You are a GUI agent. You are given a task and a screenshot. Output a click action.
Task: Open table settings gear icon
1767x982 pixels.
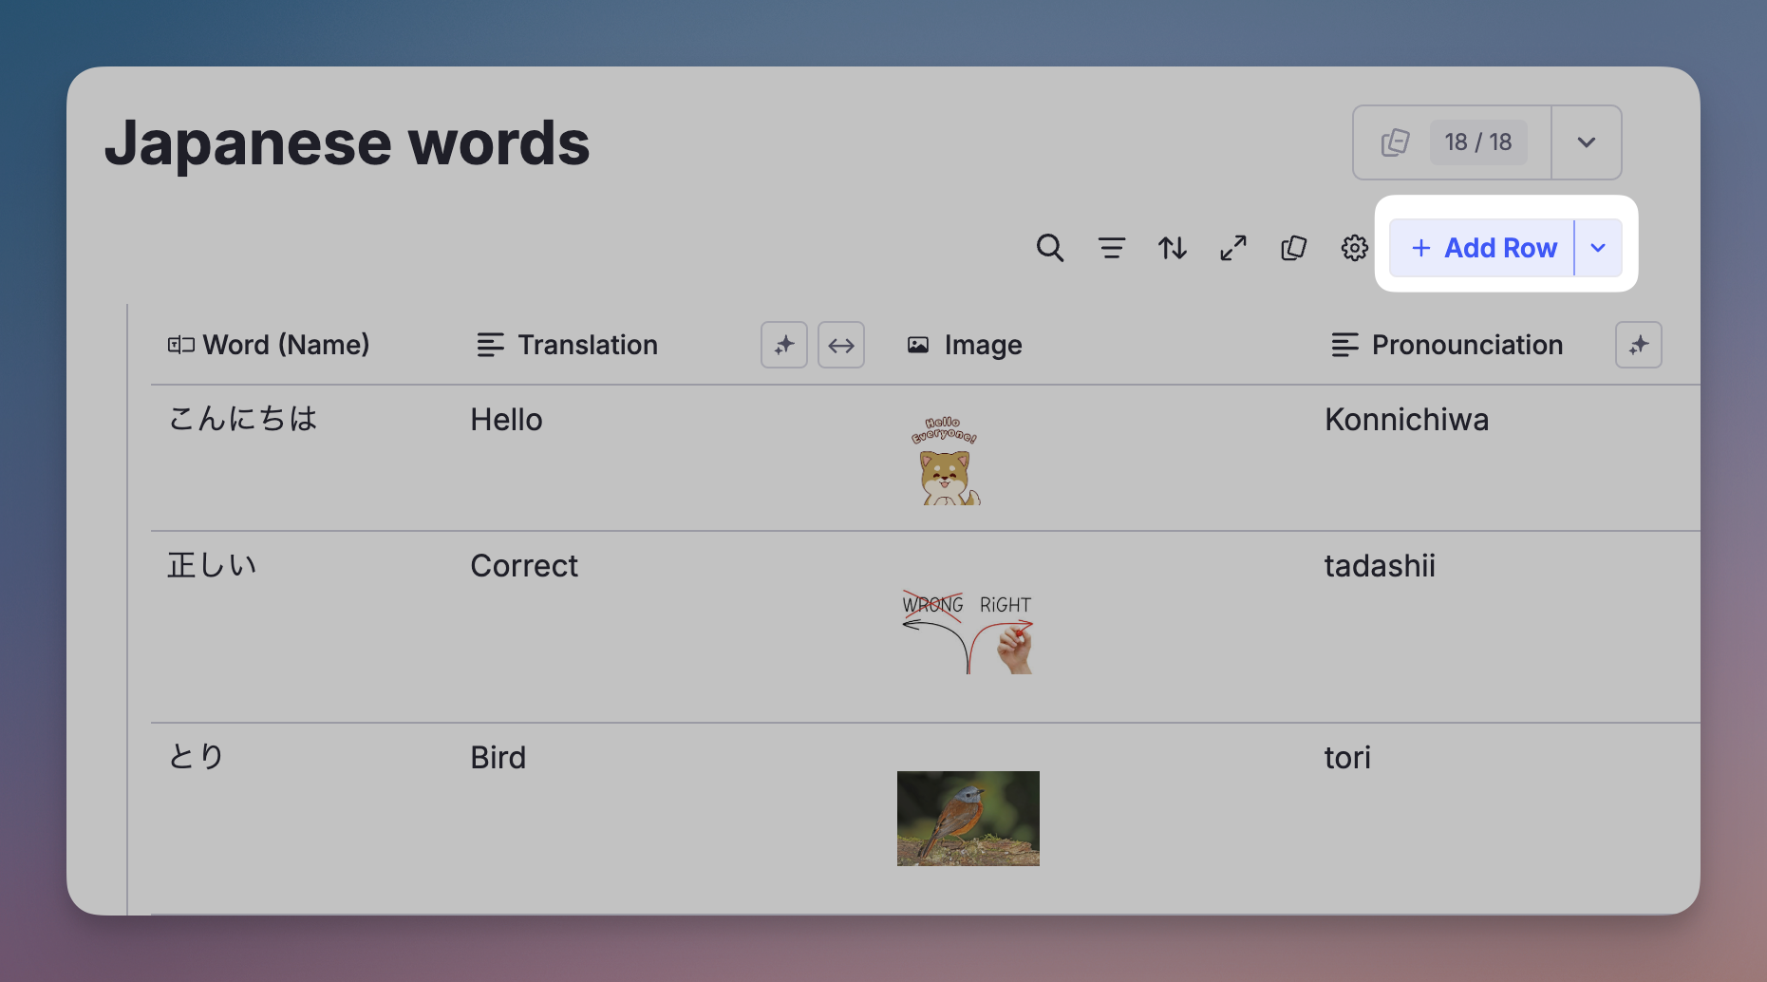click(1354, 248)
